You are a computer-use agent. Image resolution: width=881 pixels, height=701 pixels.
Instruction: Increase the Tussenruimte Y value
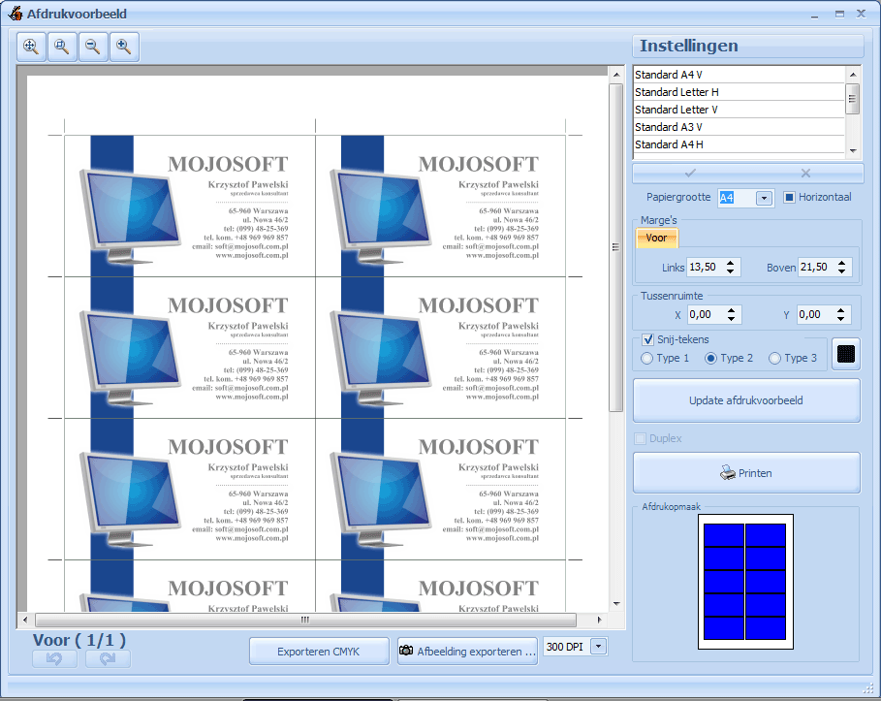[x=841, y=310]
